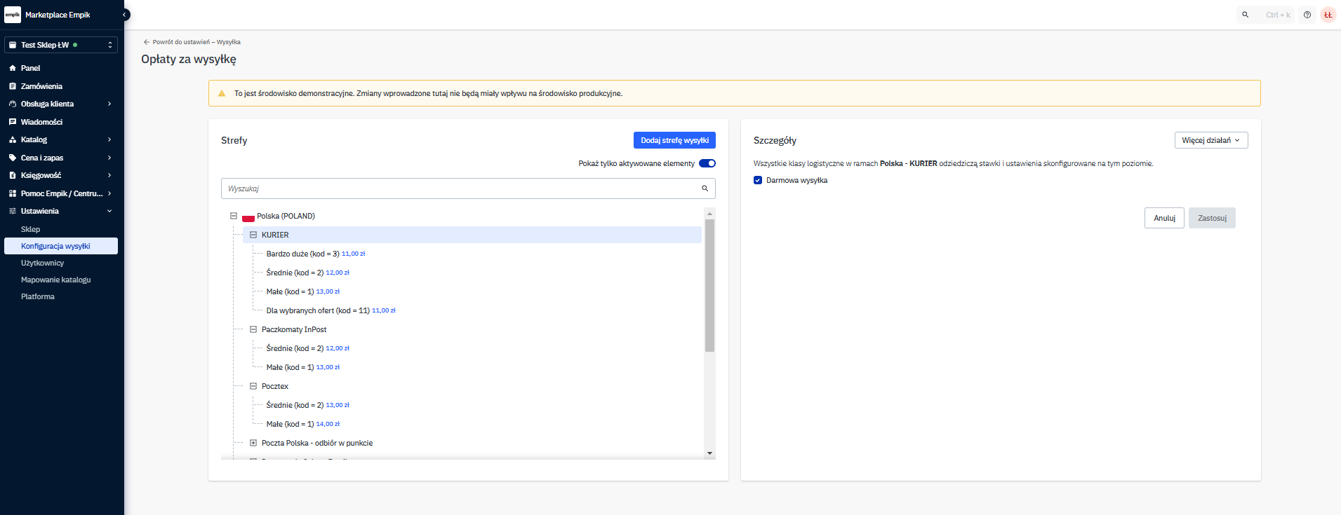The width and height of the screenshot is (1341, 515).
Task: Uncheck the Darmowa wysyłka checkbox
Action: [x=758, y=180]
